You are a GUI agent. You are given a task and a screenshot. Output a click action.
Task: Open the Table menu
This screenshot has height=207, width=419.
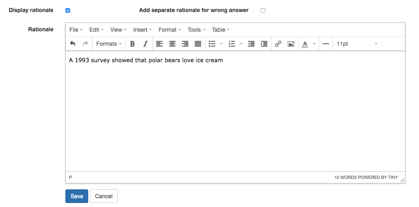point(221,30)
